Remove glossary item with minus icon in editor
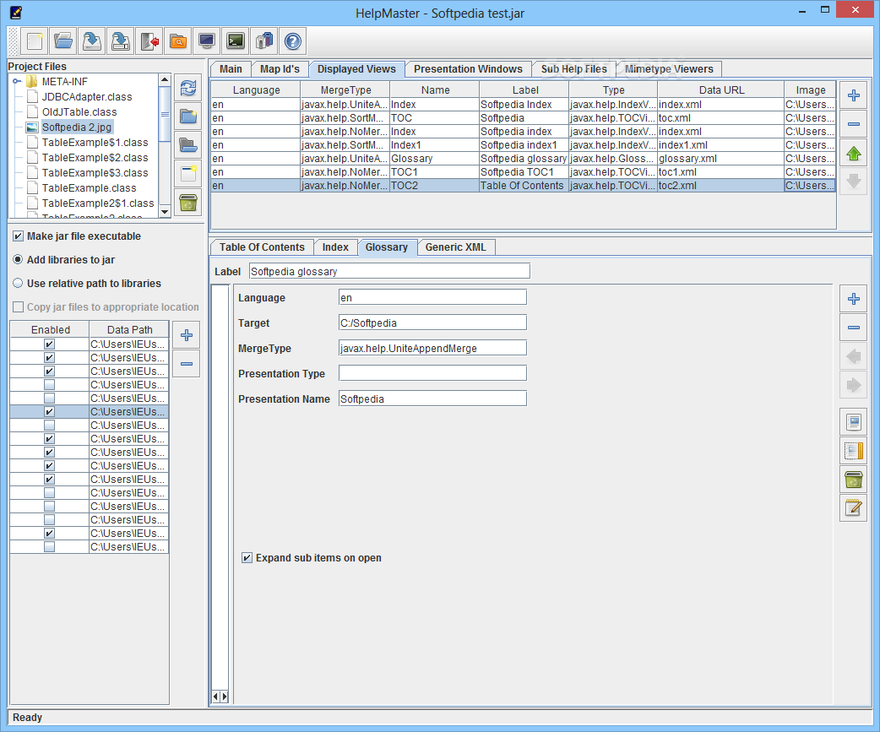Viewport: 880px width, 732px height. coord(854,327)
